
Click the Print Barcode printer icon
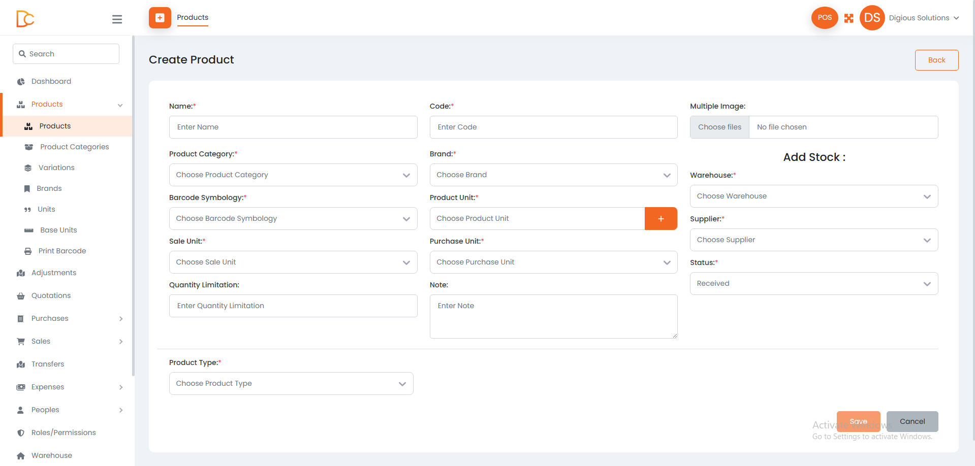pos(28,251)
